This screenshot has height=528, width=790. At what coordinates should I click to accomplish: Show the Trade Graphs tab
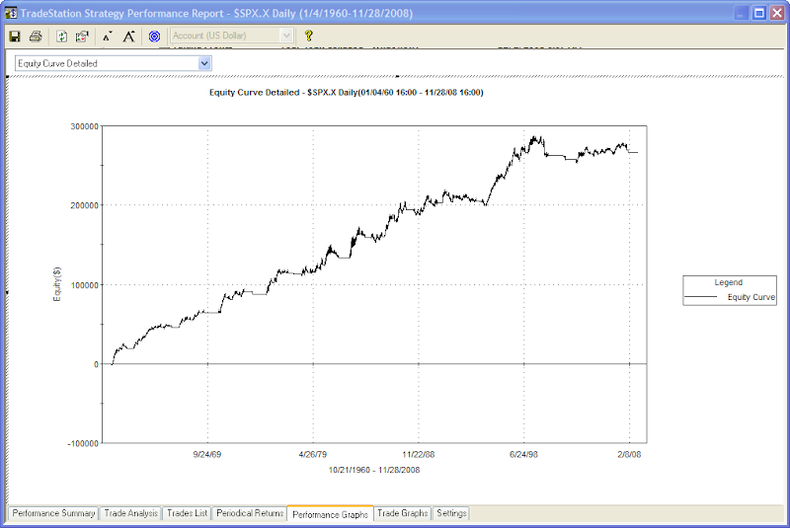pos(403,513)
